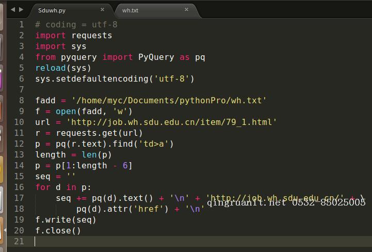Close the Sduwh.py tab
The image size is (372, 252).
point(102,9)
